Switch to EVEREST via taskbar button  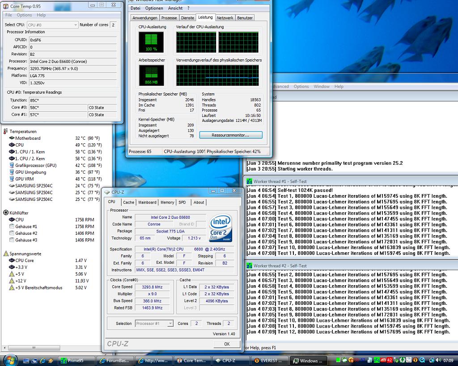269,361
